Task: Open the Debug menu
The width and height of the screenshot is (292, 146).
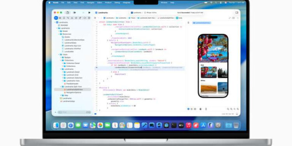Action: coord(117,3)
